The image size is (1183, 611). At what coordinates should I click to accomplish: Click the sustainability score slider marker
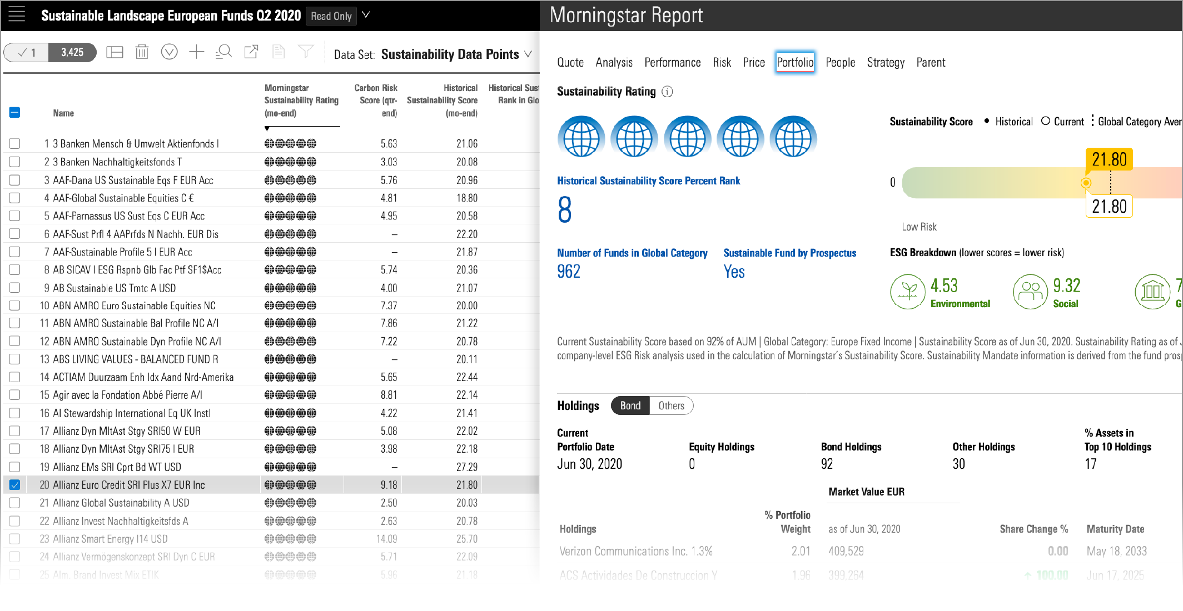1086,183
